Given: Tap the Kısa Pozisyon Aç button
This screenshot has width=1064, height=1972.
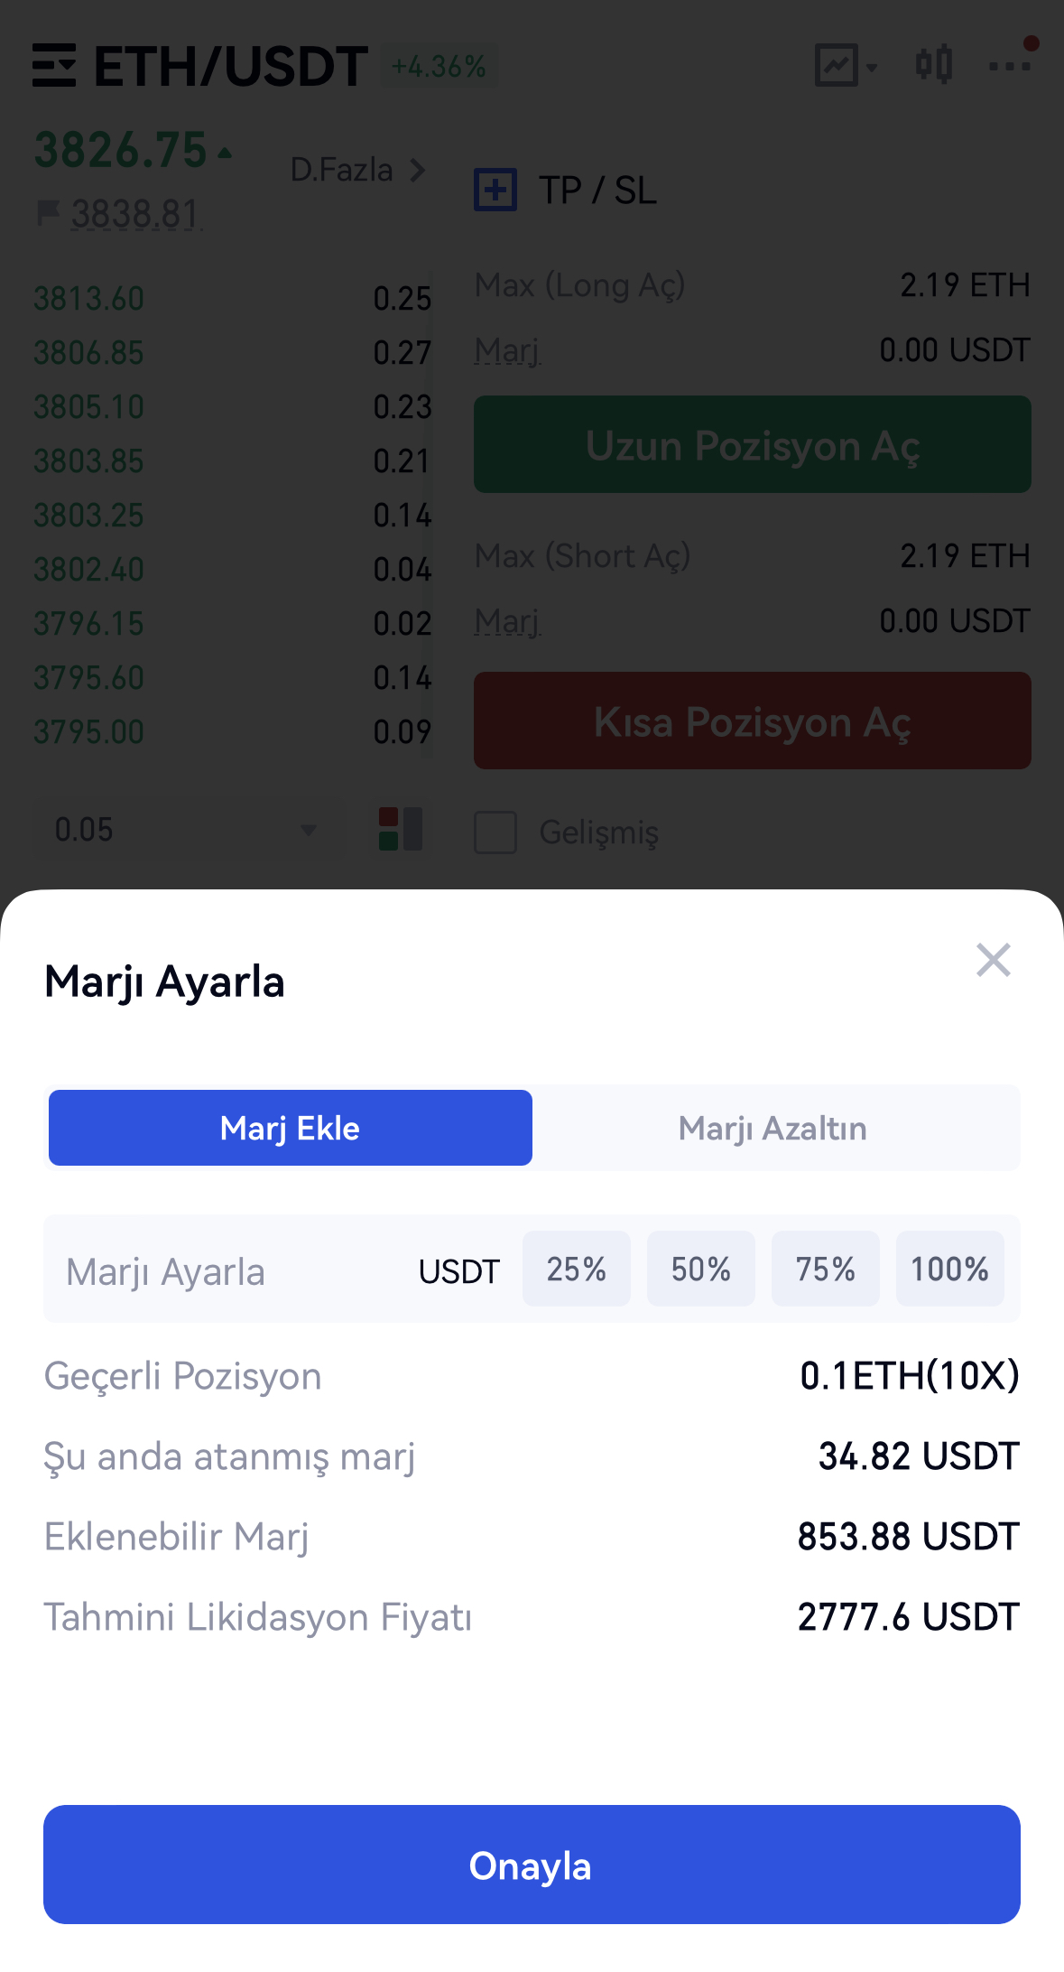Looking at the screenshot, I should pos(752,721).
